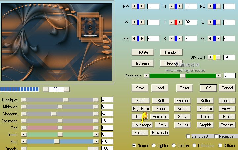Select the Darken radio button
Screen dimensions: 238x150
(174, 146)
